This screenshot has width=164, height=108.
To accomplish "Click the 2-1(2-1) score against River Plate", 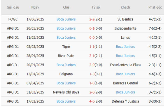I will pyautogui.click(x=96, y=56).
